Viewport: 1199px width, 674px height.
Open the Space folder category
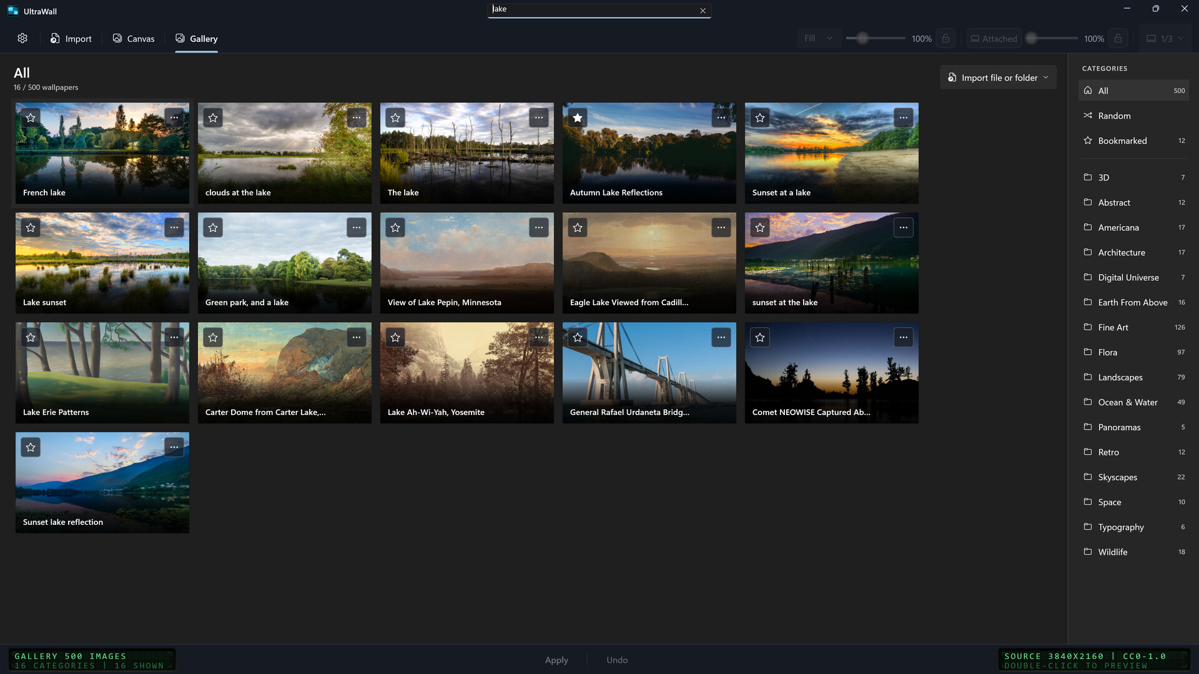pyautogui.click(x=1133, y=502)
